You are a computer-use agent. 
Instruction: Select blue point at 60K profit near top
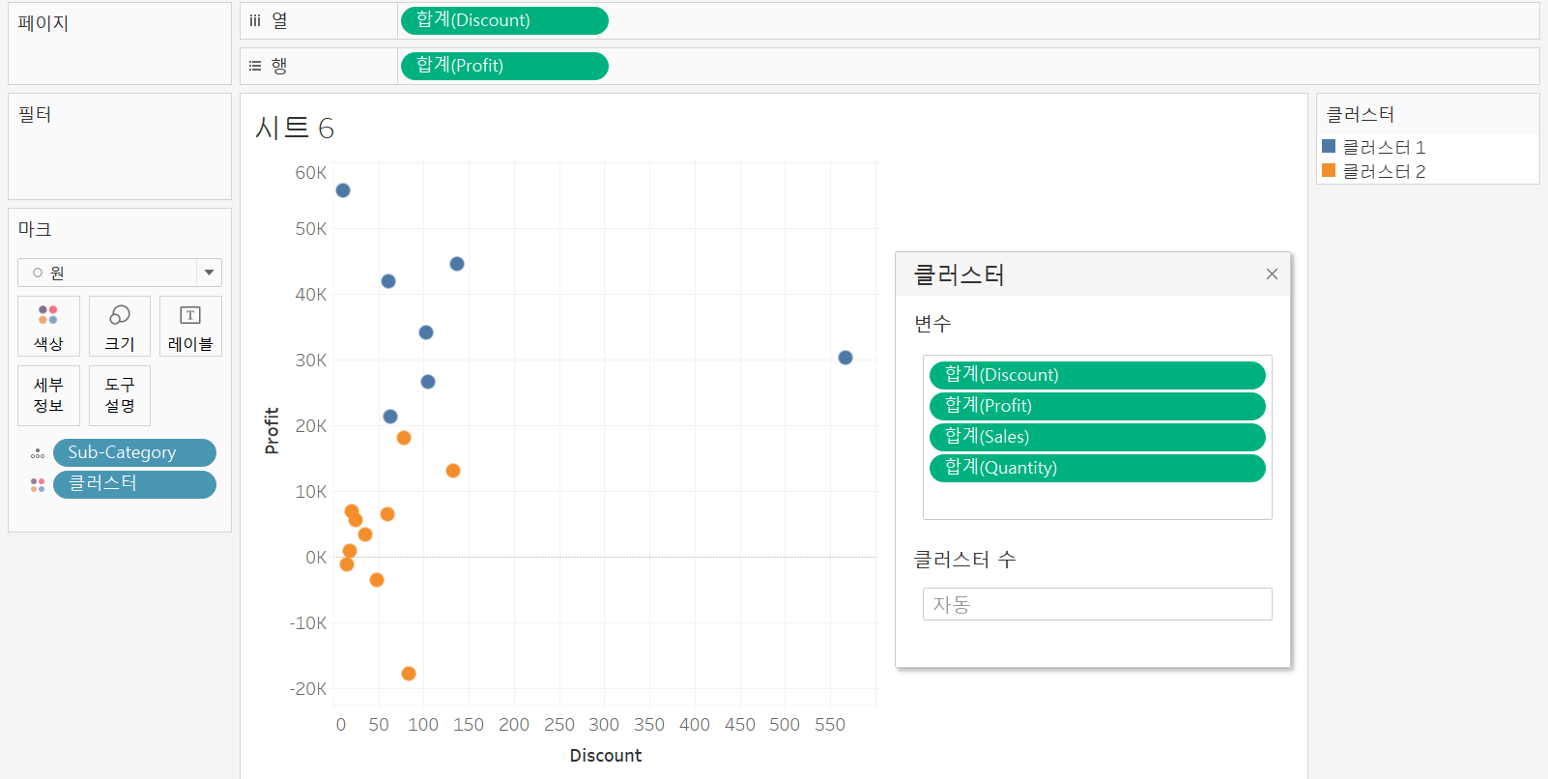point(343,190)
